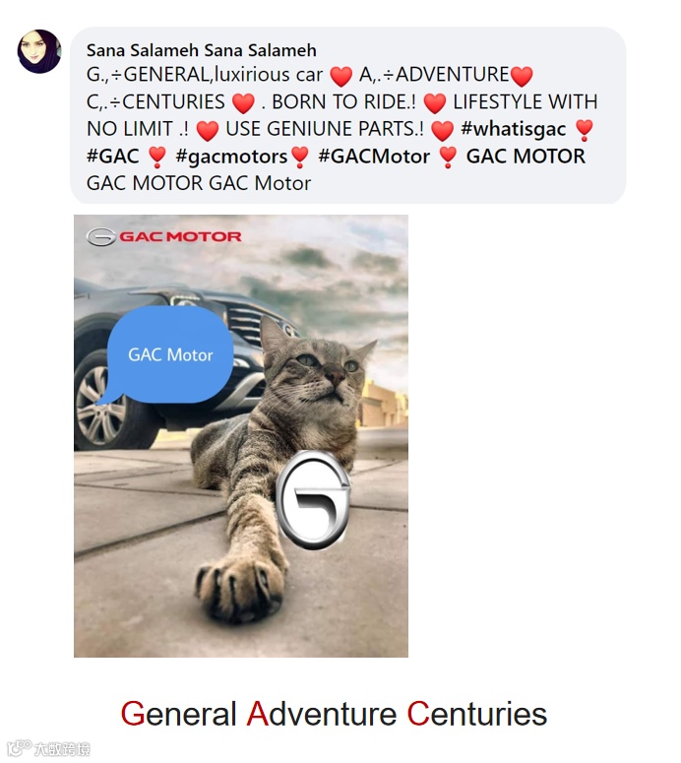
Task: Open the attached cat photo
Action: (241, 436)
